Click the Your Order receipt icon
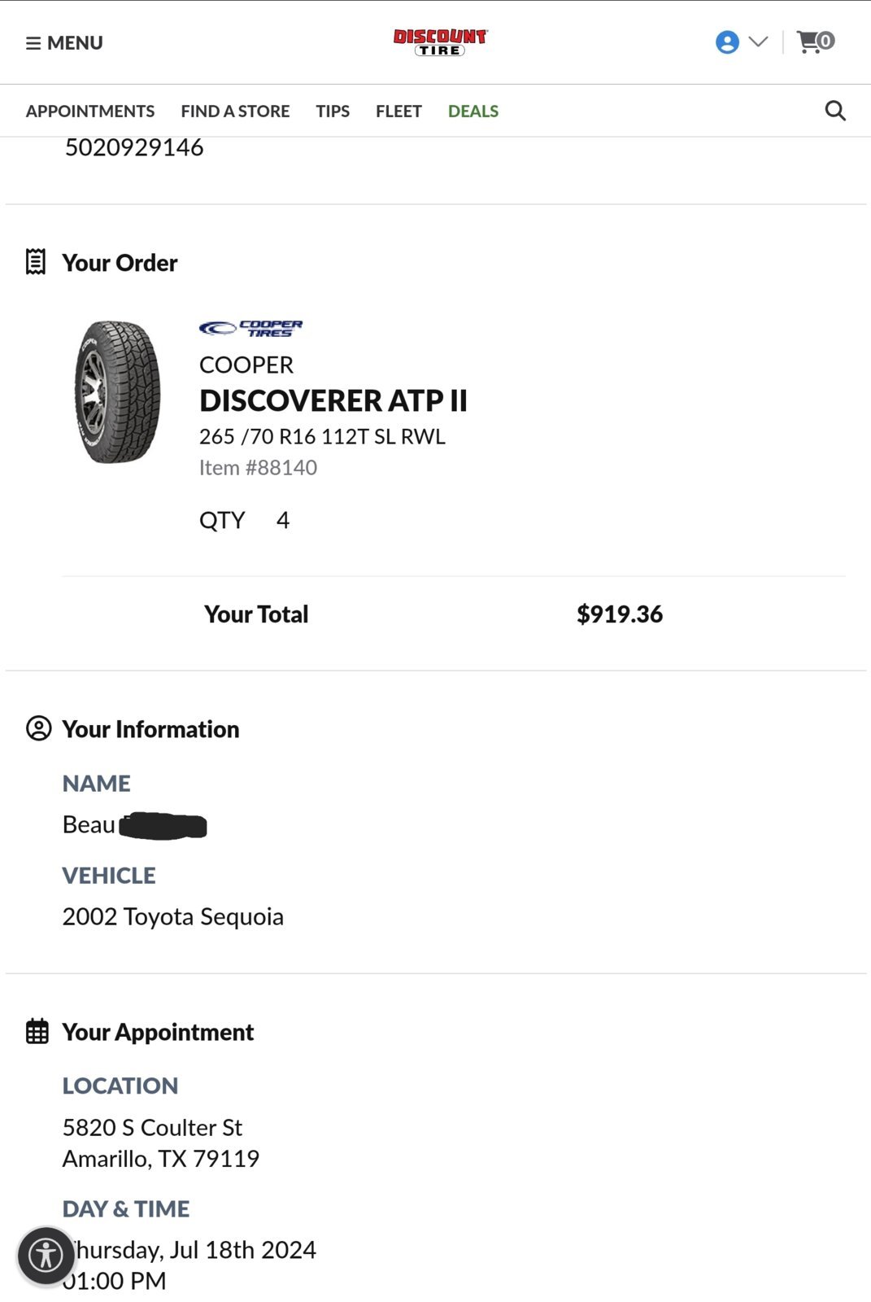Viewport: 871px width, 1302px height. tap(36, 262)
